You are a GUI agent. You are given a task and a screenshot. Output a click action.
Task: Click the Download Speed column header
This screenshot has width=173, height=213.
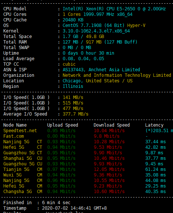pyautogui.click(x=112, y=125)
